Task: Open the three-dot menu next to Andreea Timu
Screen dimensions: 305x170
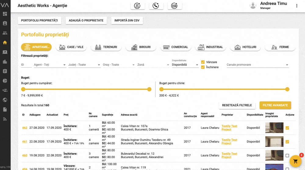Action: click(x=297, y=6)
